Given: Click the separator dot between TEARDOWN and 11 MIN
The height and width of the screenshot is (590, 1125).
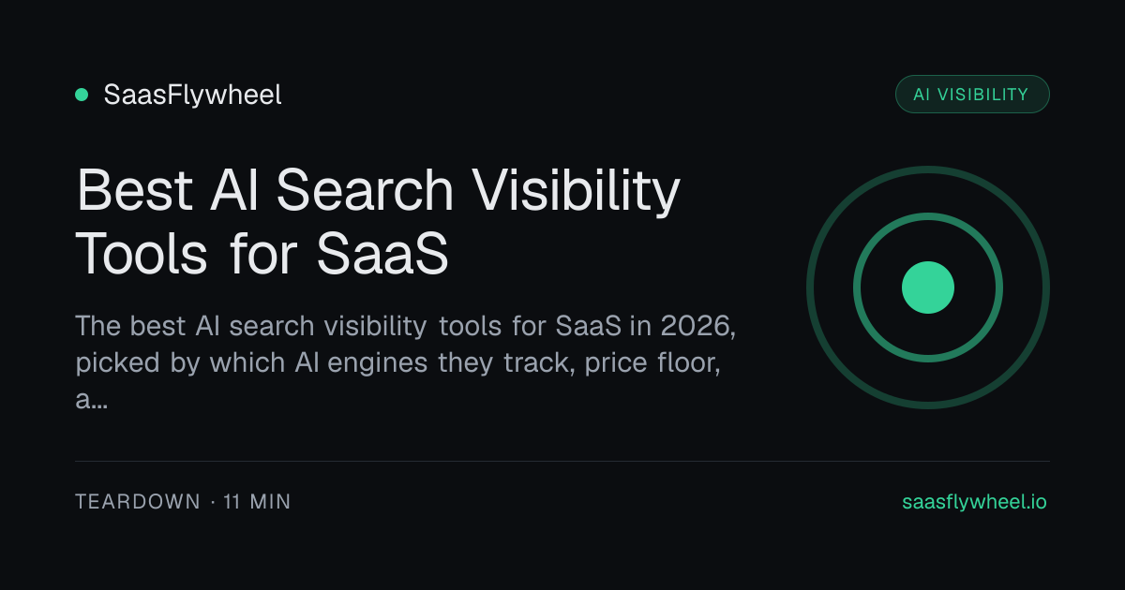Looking at the screenshot, I should [213, 502].
